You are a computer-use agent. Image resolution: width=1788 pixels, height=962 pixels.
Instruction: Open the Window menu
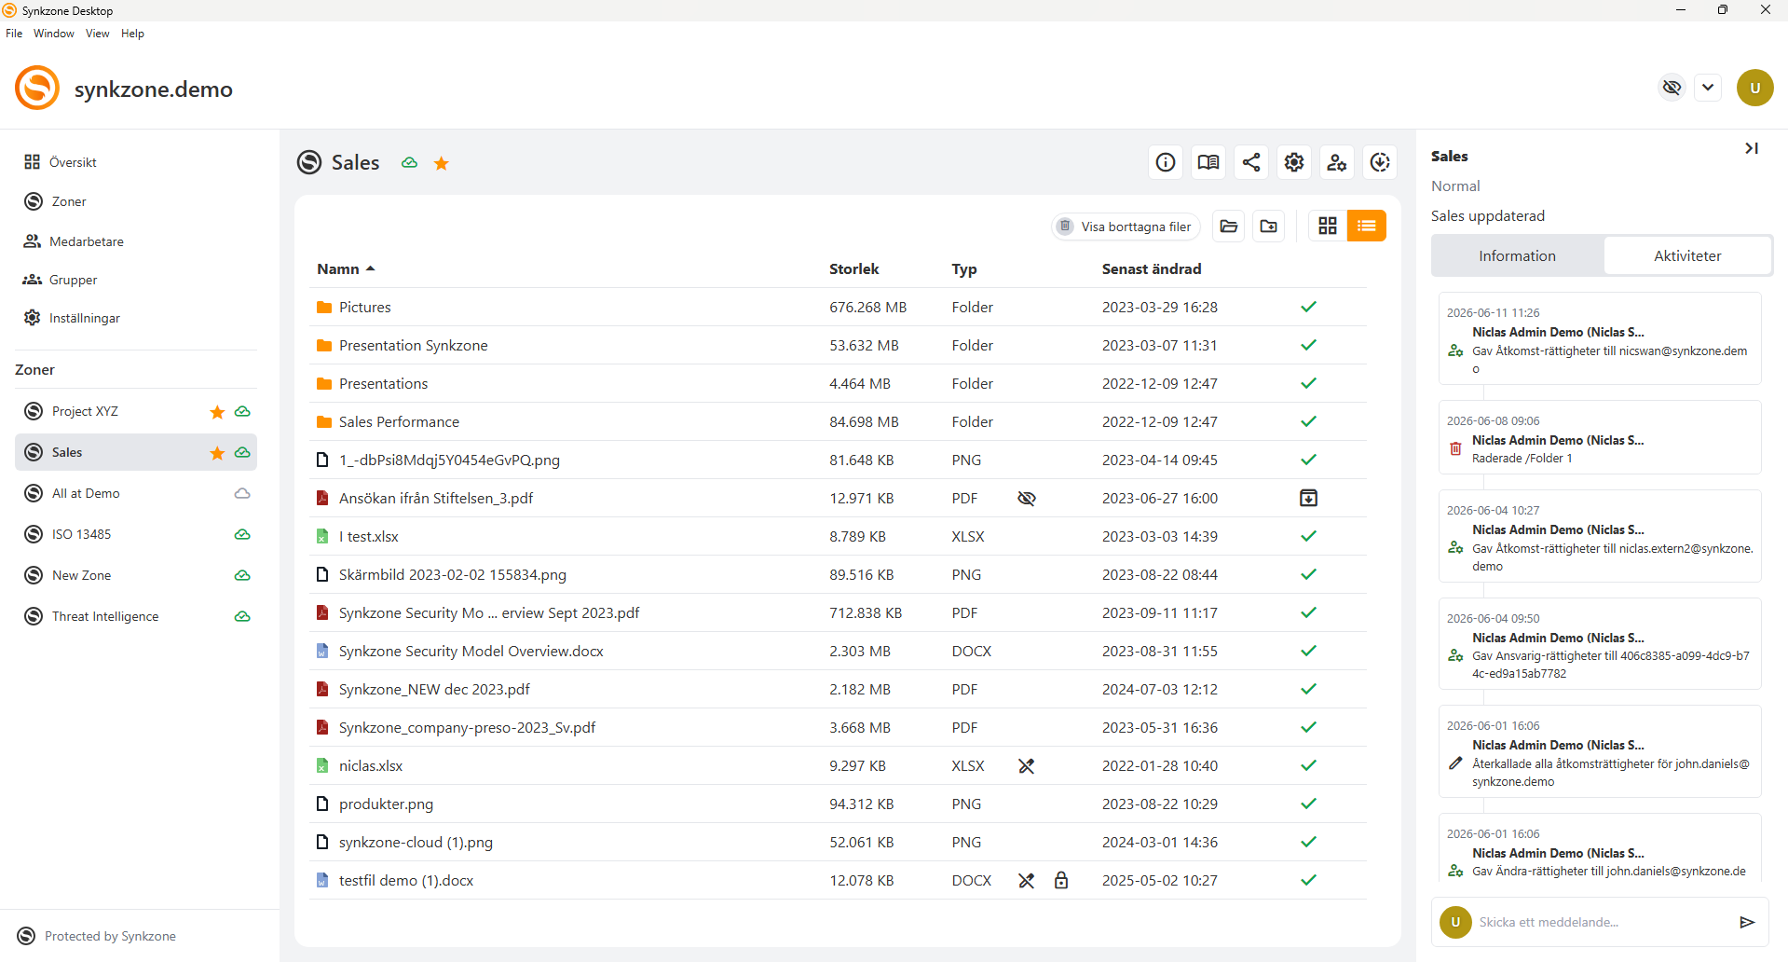pos(54,34)
